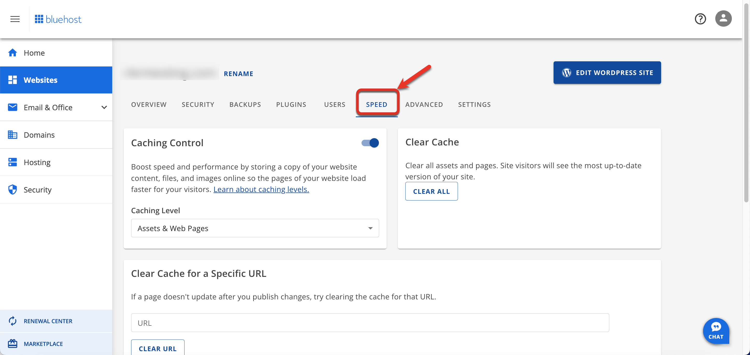
Task: Click the bluehost logo
Action: (x=58, y=19)
